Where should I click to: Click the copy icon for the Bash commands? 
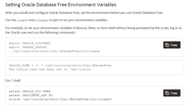[x=167, y=45]
